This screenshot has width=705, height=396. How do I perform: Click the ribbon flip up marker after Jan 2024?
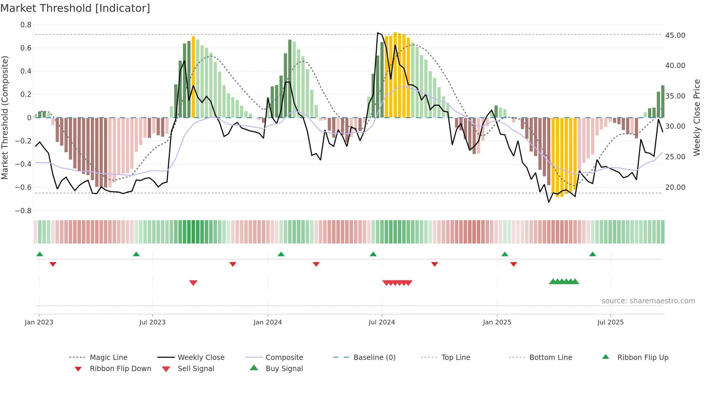pyautogui.click(x=281, y=254)
